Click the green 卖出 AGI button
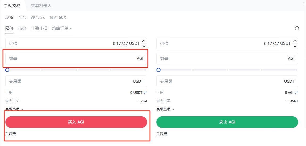 pos(227,122)
